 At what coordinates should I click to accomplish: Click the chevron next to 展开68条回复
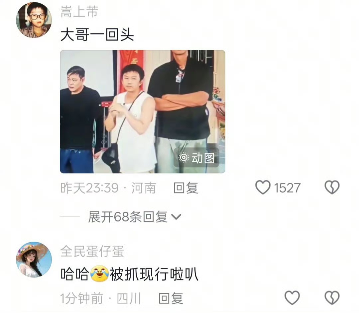point(176,217)
